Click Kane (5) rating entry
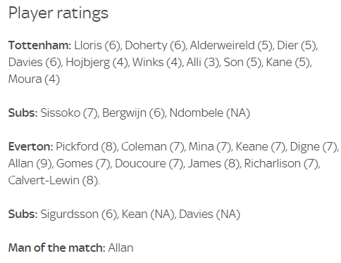The height and width of the screenshot is (263, 341). point(288,63)
